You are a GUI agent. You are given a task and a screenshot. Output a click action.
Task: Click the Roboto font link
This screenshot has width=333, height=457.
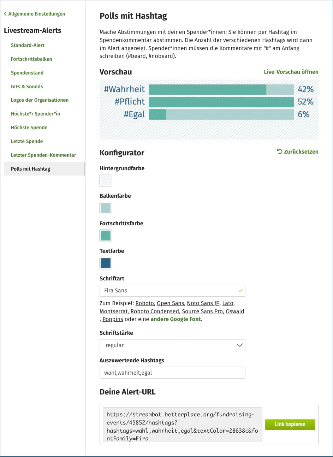(x=144, y=303)
